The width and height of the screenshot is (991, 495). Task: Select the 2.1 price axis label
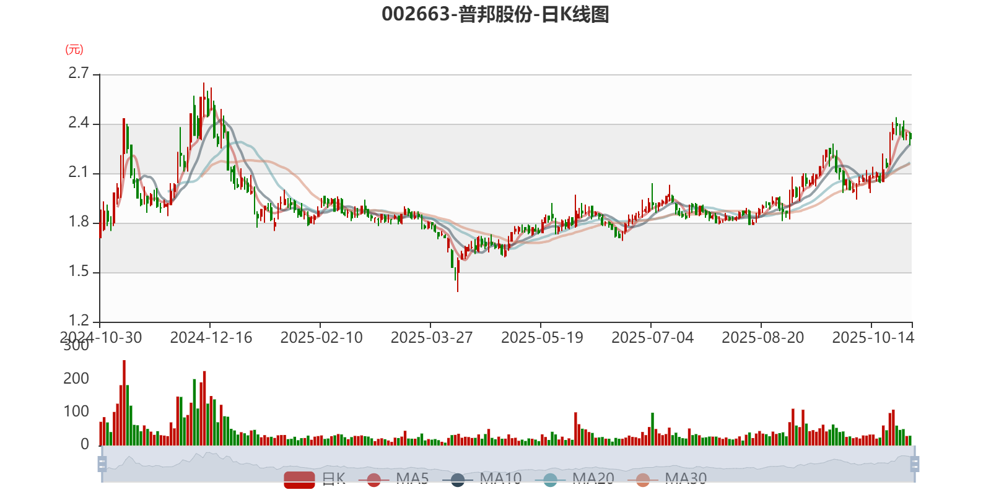pyautogui.click(x=79, y=172)
